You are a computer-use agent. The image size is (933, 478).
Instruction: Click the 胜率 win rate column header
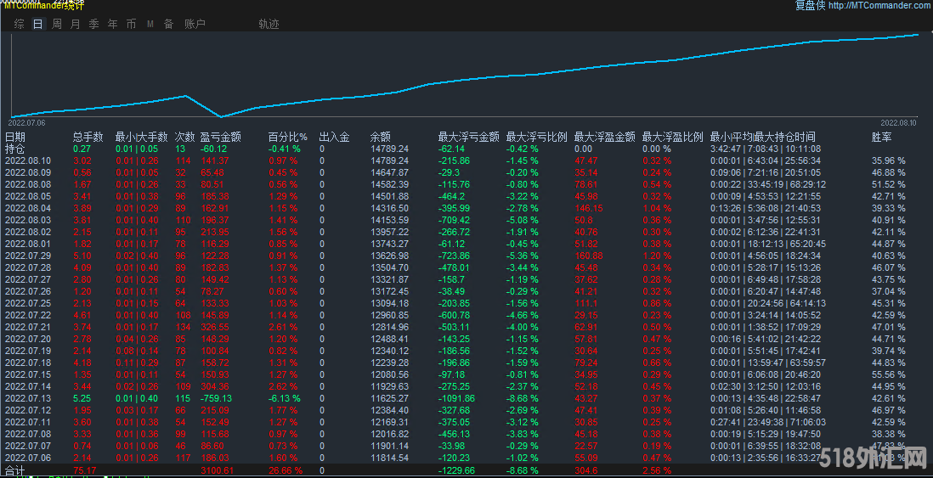882,137
